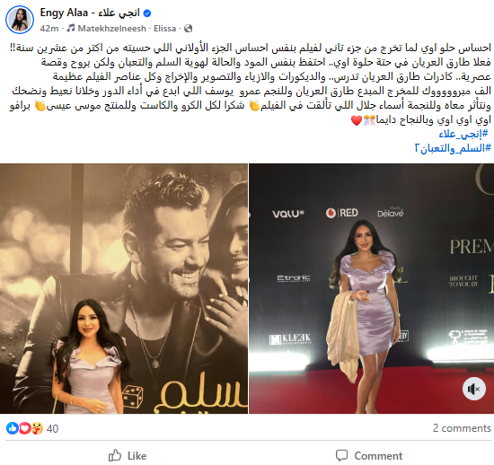Click the care emoji reaction icon
Image resolution: width=494 pixels, height=465 pixels.
coord(37,428)
